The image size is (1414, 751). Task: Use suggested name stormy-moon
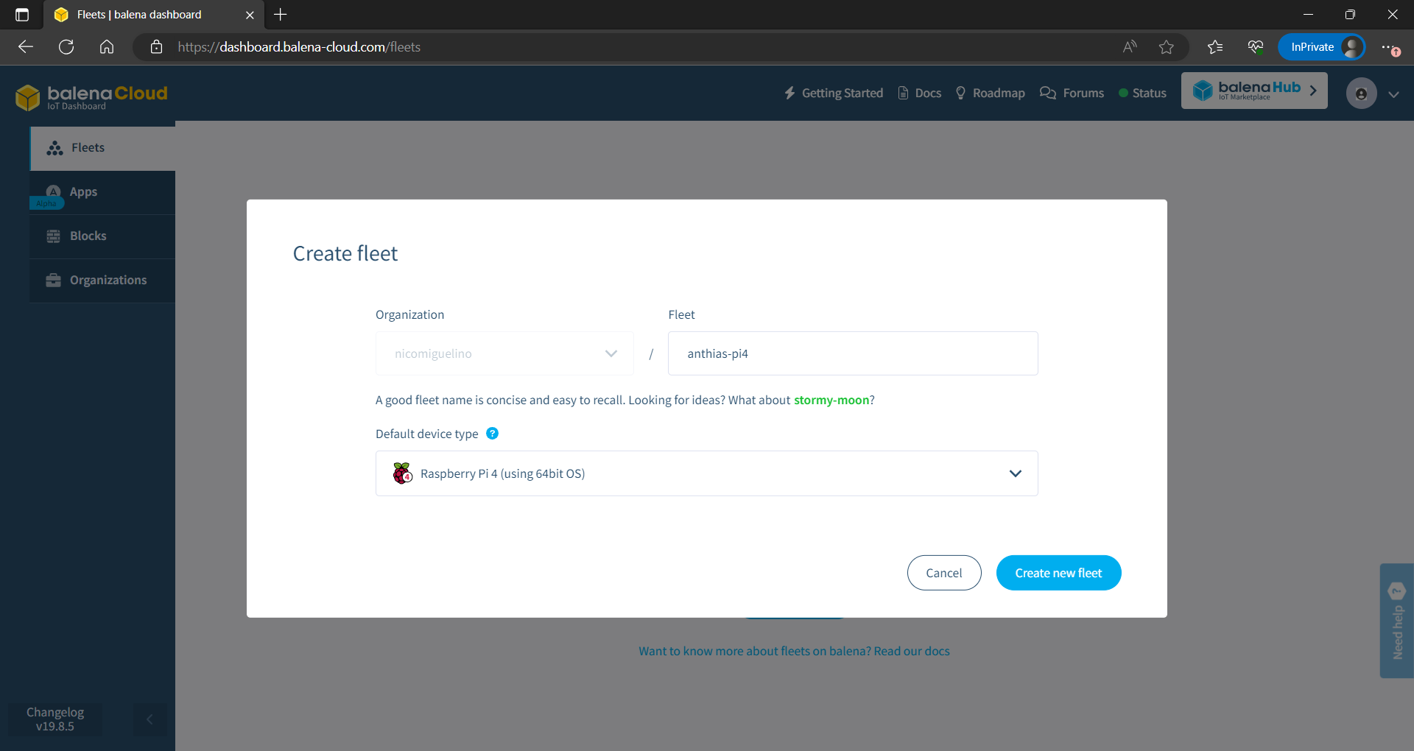[x=831, y=400]
